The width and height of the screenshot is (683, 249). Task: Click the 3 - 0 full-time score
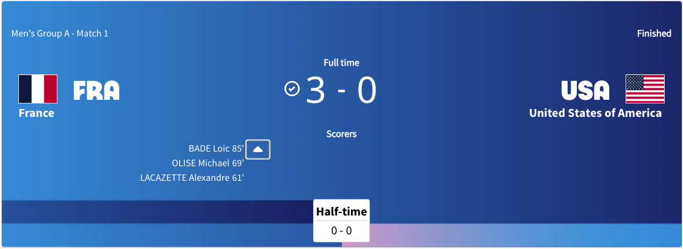click(x=341, y=90)
